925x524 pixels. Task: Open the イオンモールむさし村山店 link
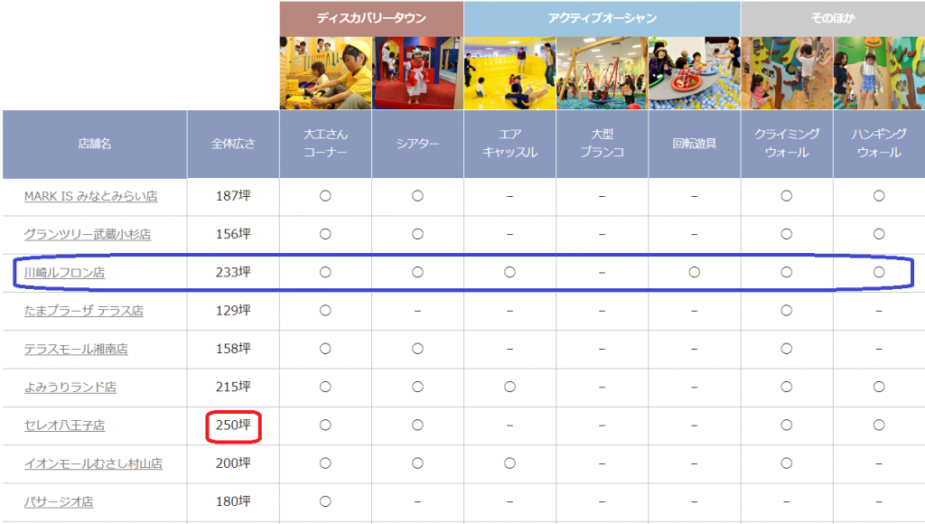click(x=93, y=463)
